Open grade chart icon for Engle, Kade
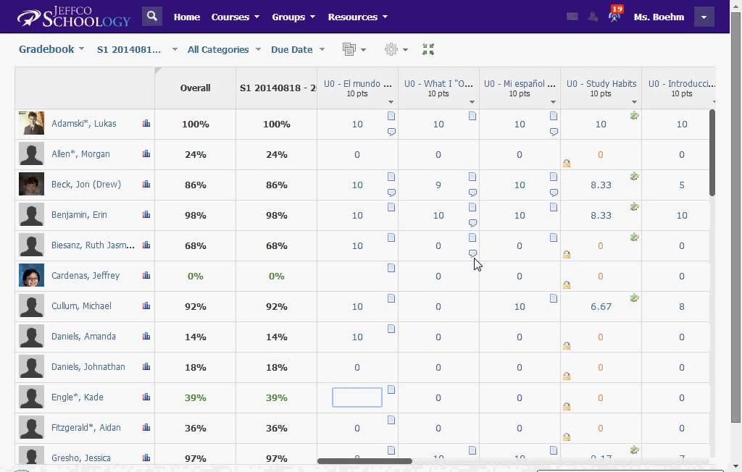This screenshot has height=472, width=742. pos(146,397)
